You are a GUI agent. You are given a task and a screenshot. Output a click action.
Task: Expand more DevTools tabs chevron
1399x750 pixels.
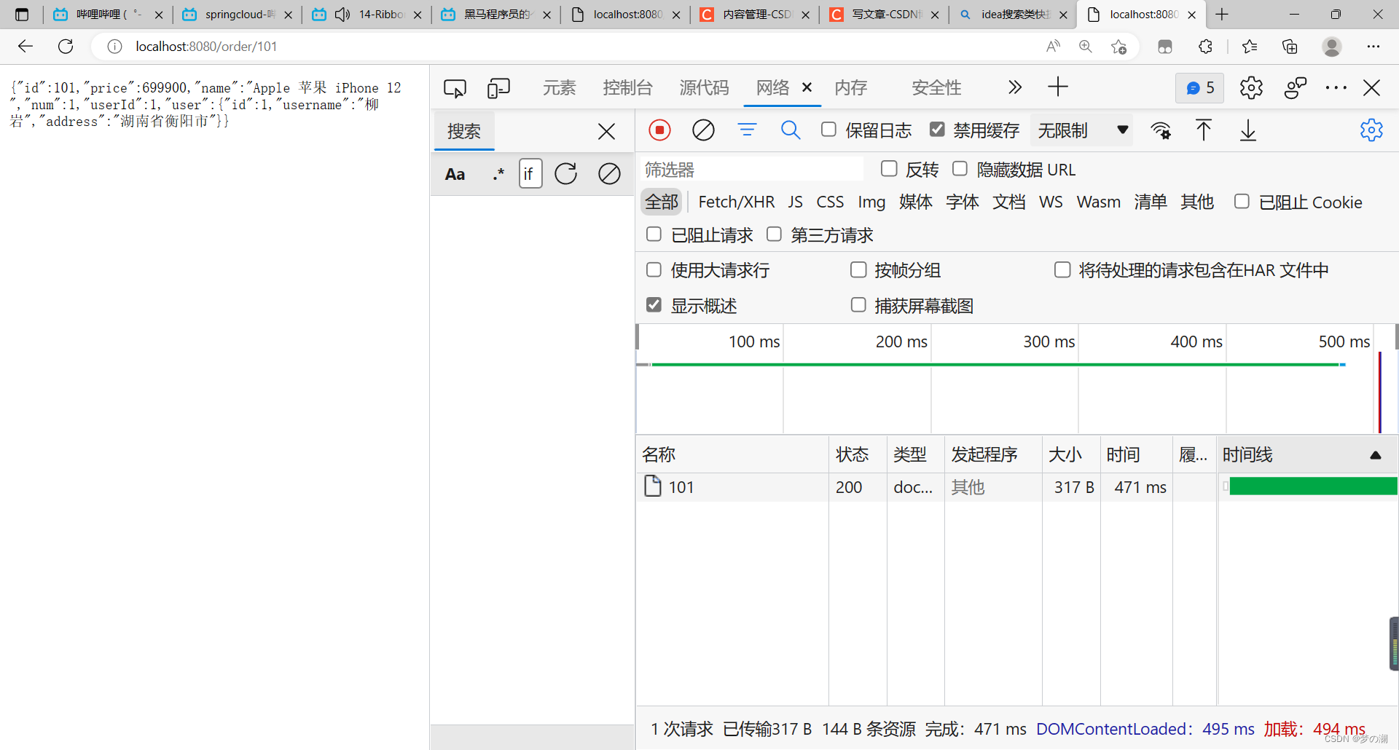[x=1015, y=87]
